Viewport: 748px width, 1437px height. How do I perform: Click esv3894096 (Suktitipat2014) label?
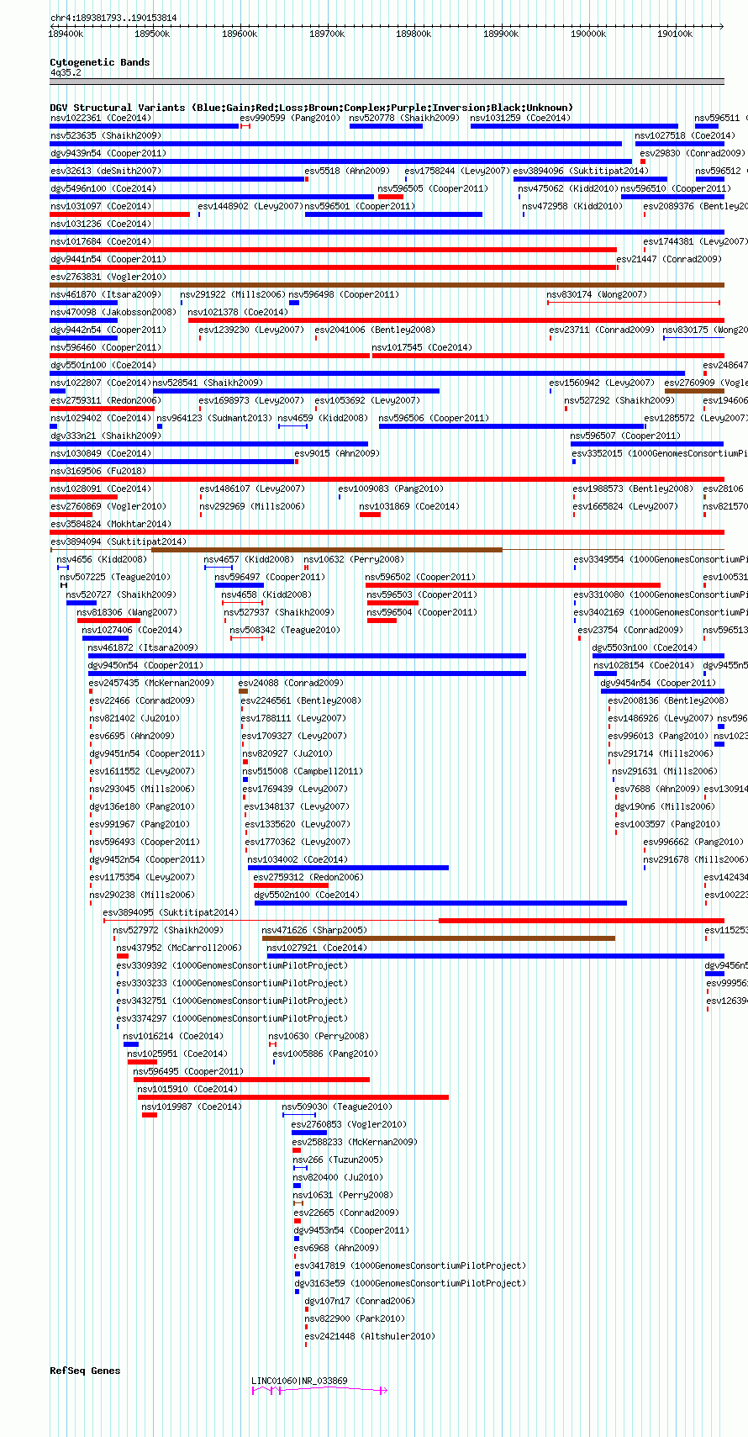point(580,171)
